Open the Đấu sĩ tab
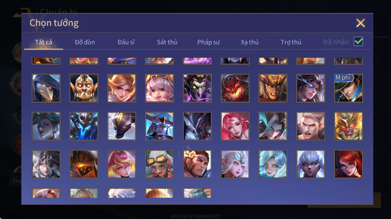The width and height of the screenshot is (391, 219). (x=126, y=42)
